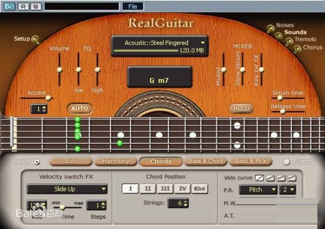Select the second Velo curve shape
325x229 pixels.
pos(270,178)
